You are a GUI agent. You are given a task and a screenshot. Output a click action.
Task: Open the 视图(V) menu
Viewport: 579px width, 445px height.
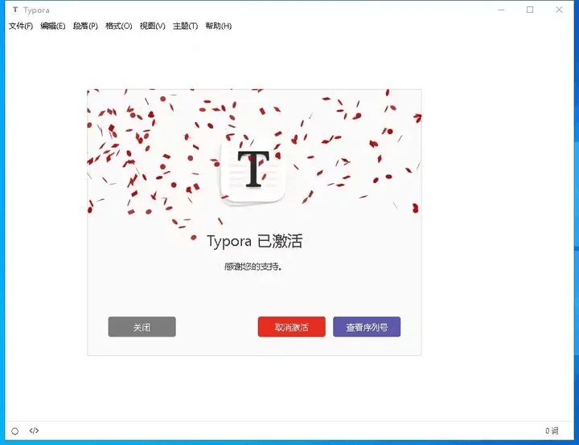click(153, 26)
